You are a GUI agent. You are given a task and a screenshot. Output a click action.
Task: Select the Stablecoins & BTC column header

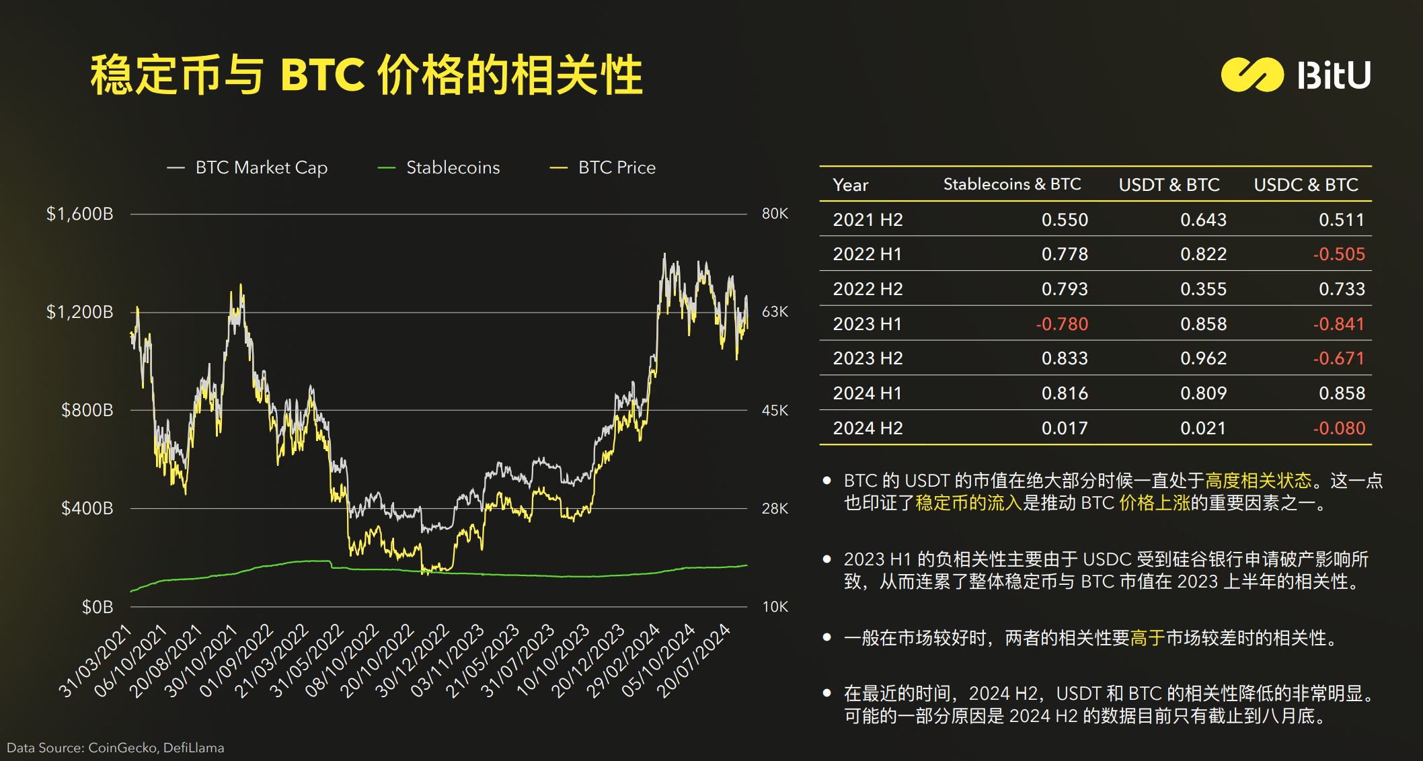(1011, 184)
